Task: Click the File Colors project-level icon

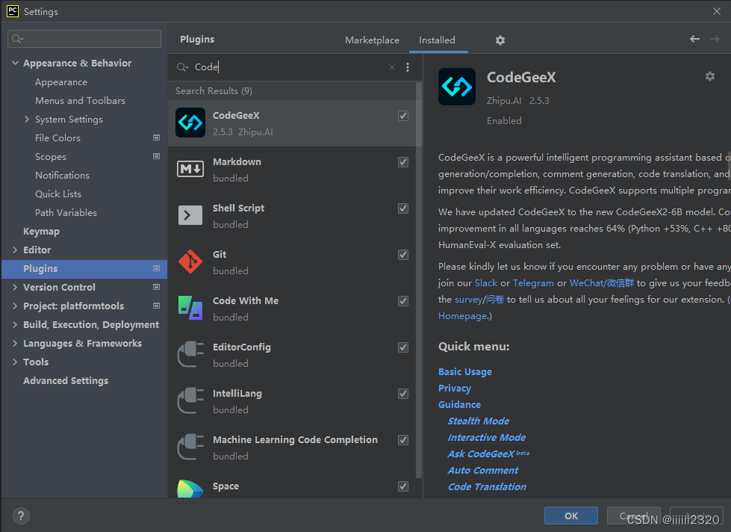Action: click(x=156, y=137)
